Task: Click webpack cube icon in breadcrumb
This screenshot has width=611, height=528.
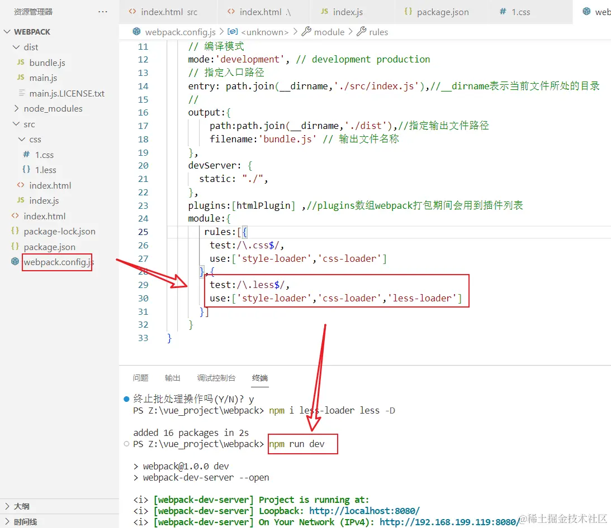Action: point(136,31)
